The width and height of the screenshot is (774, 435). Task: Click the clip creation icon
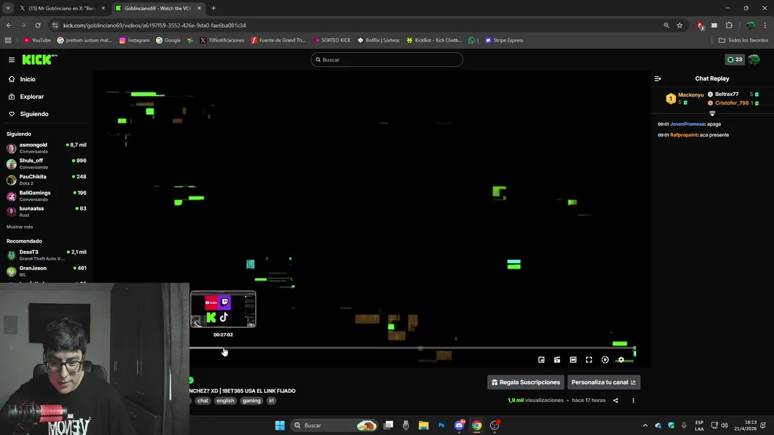click(557, 359)
